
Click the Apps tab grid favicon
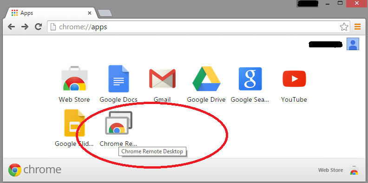14,13
